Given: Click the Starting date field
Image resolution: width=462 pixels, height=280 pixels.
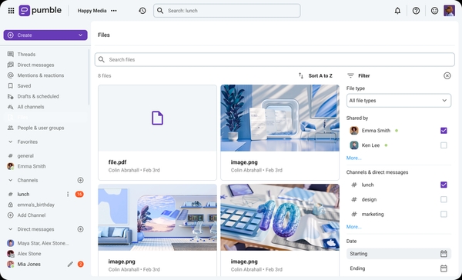Looking at the screenshot, I should click(x=399, y=254).
